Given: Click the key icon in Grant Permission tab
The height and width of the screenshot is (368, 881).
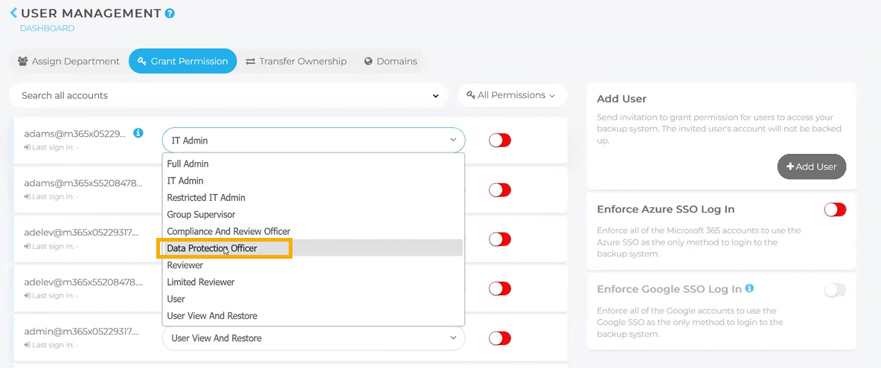Looking at the screenshot, I should [142, 61].
